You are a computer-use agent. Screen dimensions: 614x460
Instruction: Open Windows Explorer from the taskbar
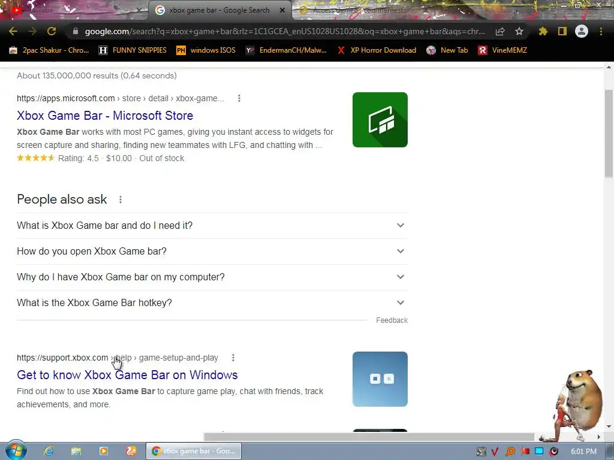[76, 451]
